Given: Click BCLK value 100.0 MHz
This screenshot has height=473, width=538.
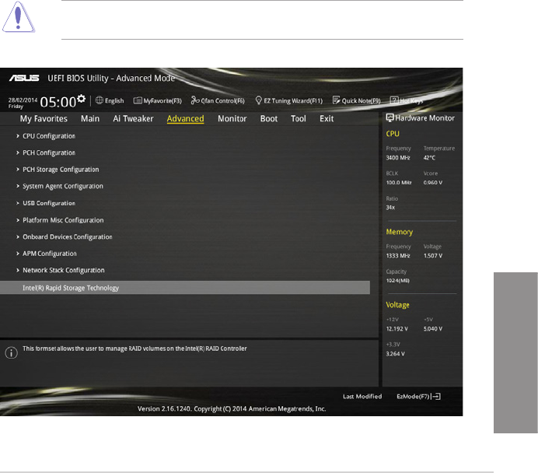Looking at the screenshot, I should pyautogui.click(x=399, y=183).
